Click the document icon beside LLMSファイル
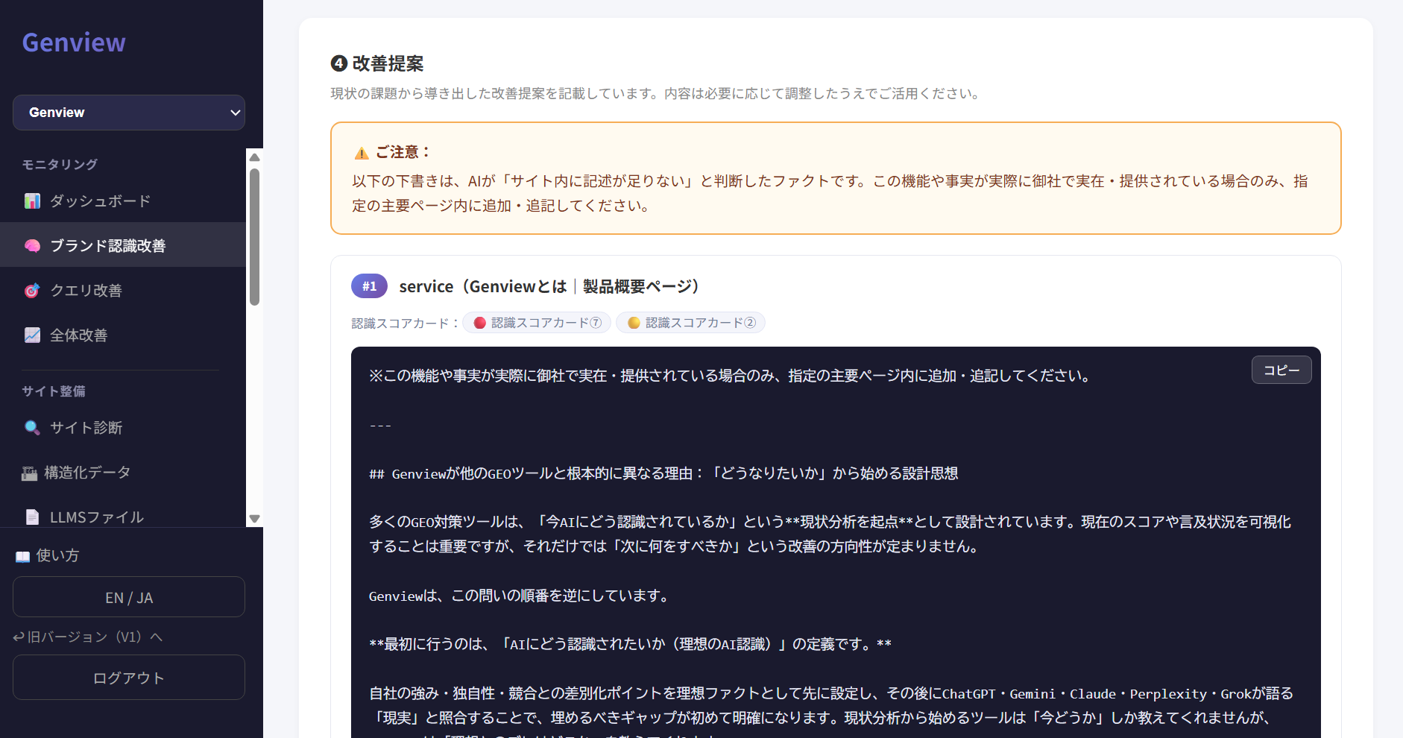The image size is (1403, 738). (x=32, y=517)
